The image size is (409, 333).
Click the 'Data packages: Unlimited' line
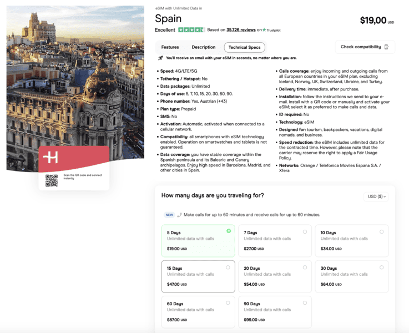[x=185, y=87]
